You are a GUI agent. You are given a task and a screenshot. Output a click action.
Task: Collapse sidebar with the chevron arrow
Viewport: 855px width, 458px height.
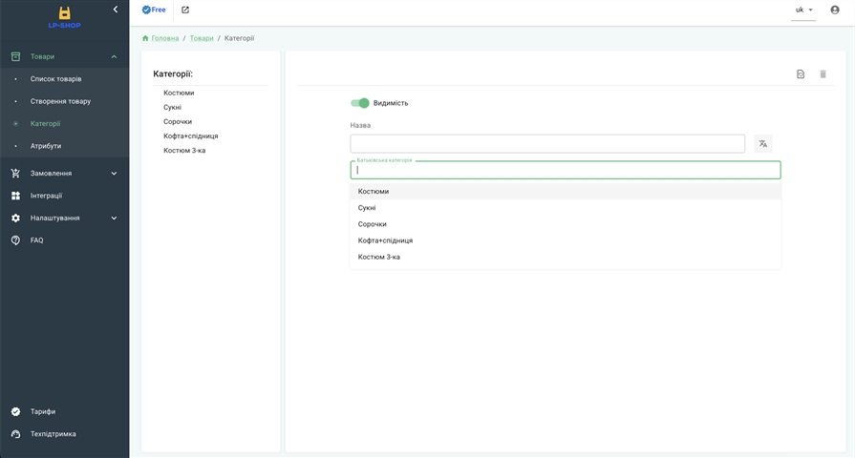click(x=116, y=10)
